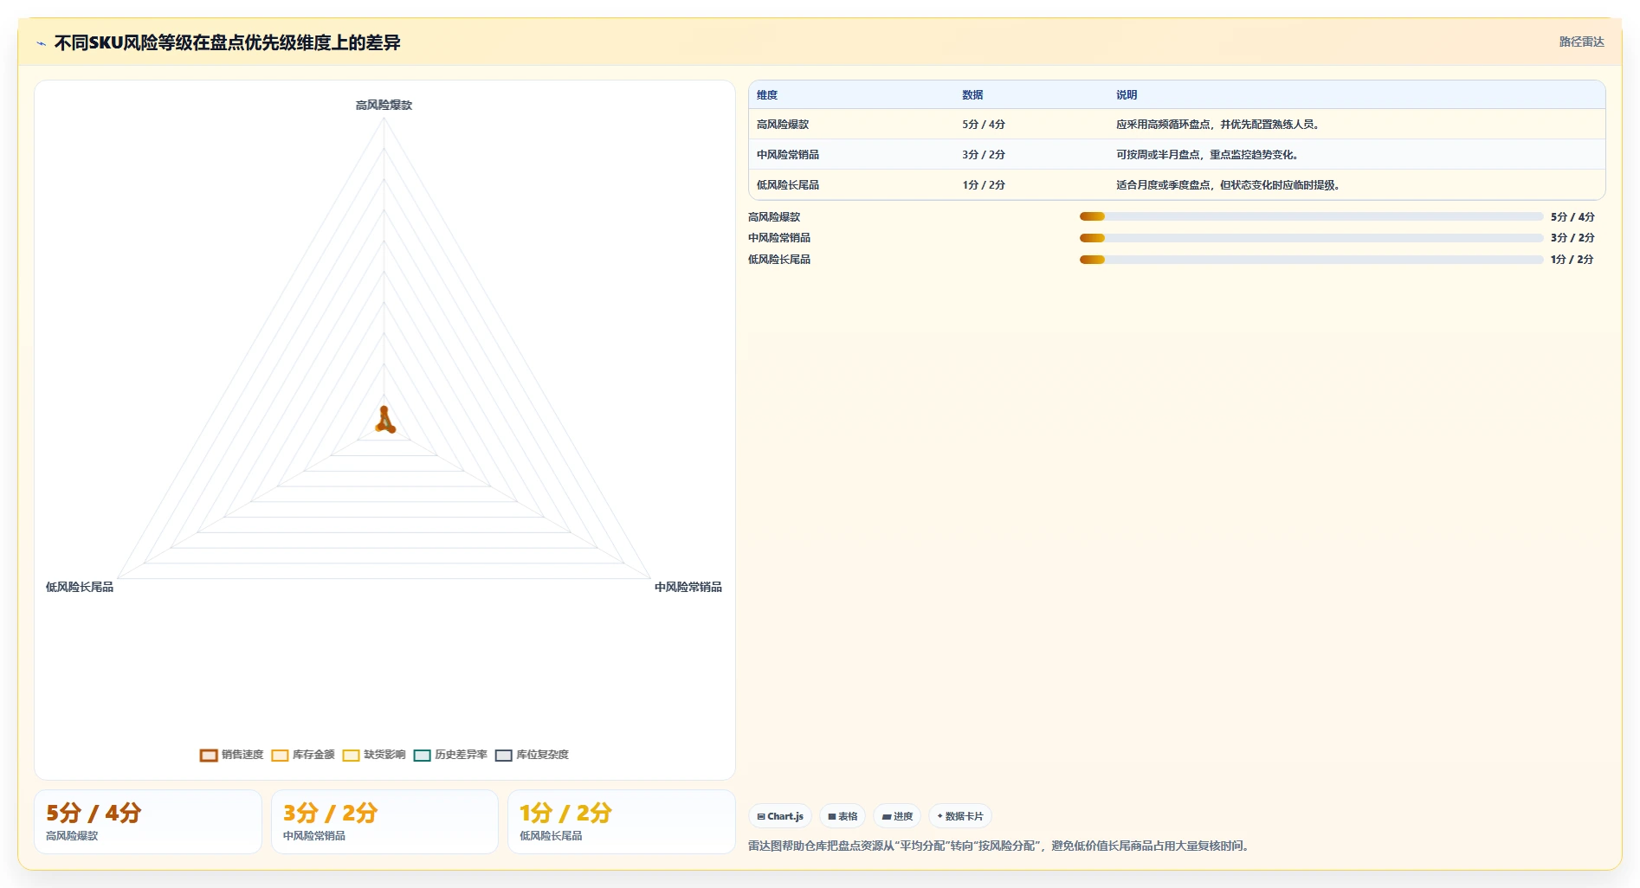Select the 5分 / 4分 高风险爆款 card
The width and height of the screenshot is (1640, 888).
(148, 821)
